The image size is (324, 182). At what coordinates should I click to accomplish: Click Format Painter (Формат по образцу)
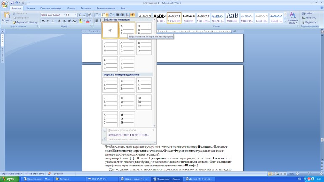pyautogui.click(x=25, y=22)
